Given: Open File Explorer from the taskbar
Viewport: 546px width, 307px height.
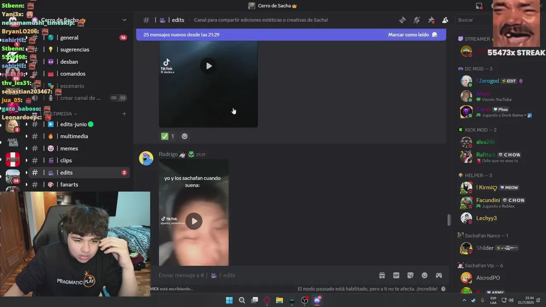Looking at the screenshot, I should pos(279,300).
